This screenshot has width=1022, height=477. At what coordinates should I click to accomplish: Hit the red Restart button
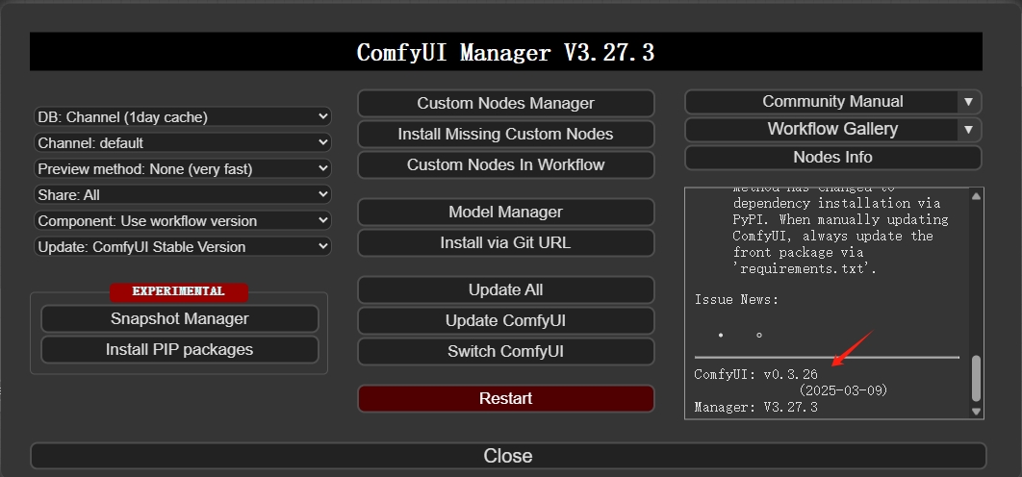[505, 398]
